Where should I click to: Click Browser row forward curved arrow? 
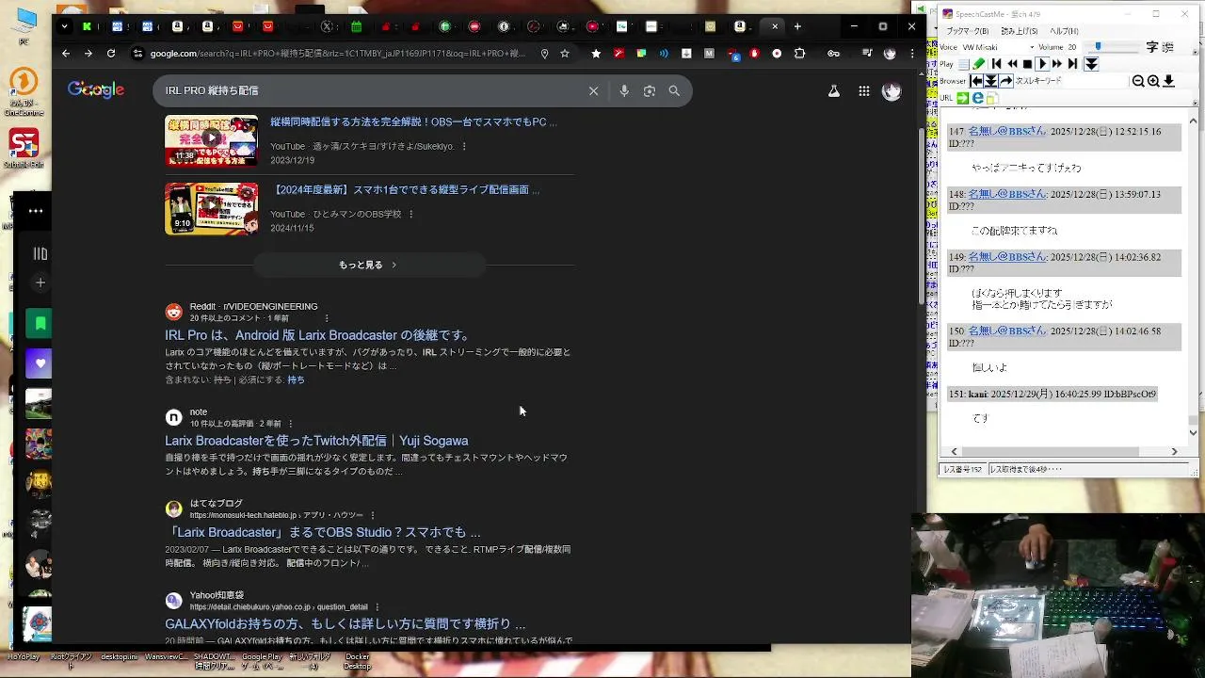click(x=1006, y=81)
